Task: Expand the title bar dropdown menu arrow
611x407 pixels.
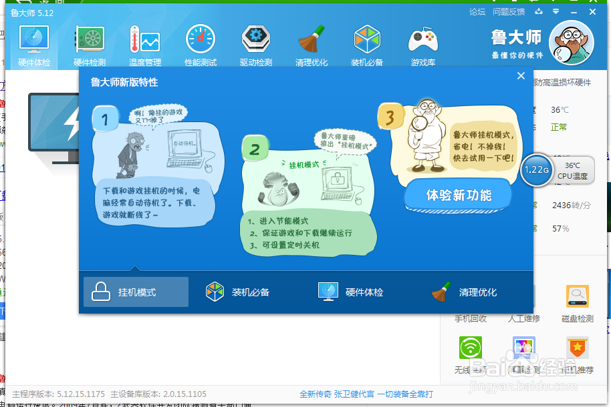Action: click(x=556, y=11)
